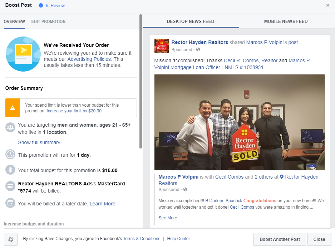Click the Close button
Viewport: 335px width, 248px height.
[x=319, y=239]
